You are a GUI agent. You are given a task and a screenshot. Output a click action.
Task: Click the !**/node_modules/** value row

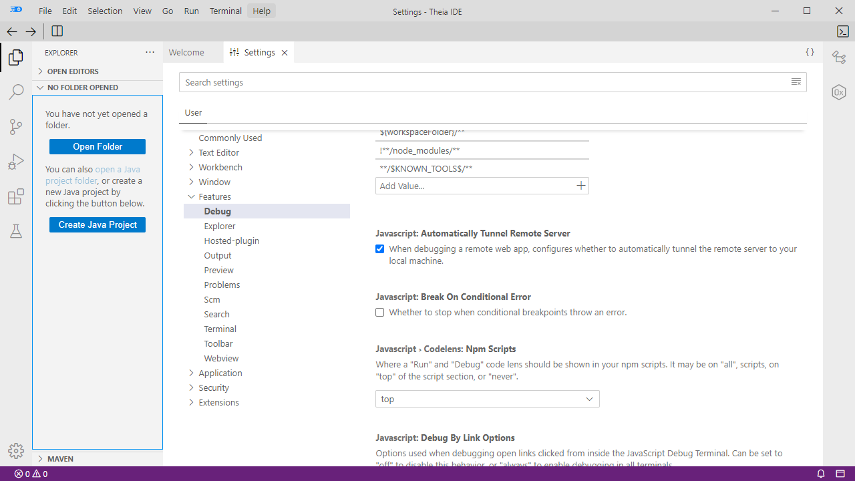point(482,151)
